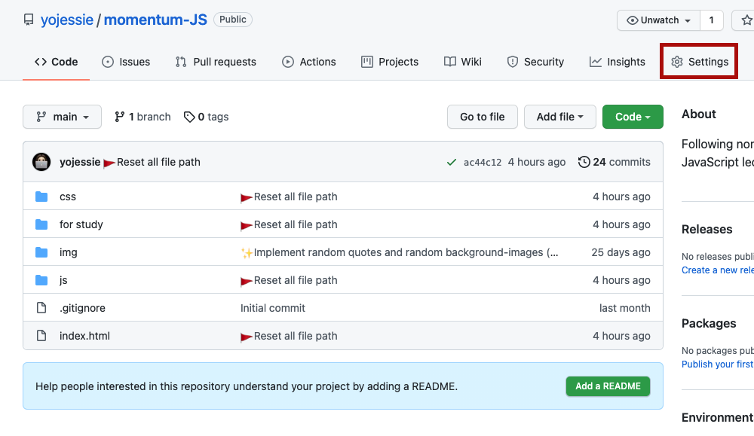This screenshot has height=436, width=754.
Task: Open the Issues tab
Action: pyautogui.click(x=126, y=62)
